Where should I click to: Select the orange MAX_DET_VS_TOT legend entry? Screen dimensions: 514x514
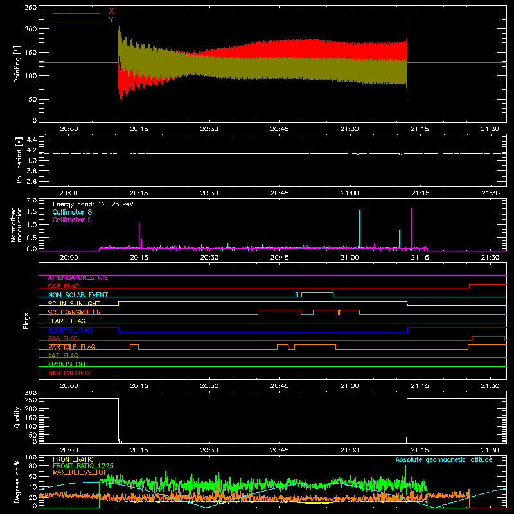pos(80,472)
